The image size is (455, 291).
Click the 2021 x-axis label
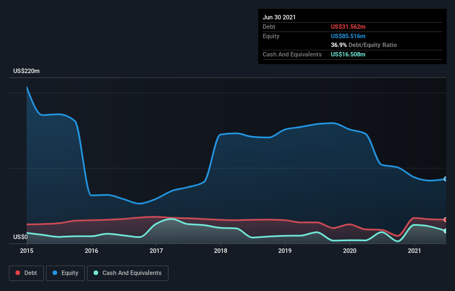(x=415, y=251)
